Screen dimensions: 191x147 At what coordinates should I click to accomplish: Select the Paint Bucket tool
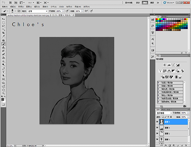point(4,58)
